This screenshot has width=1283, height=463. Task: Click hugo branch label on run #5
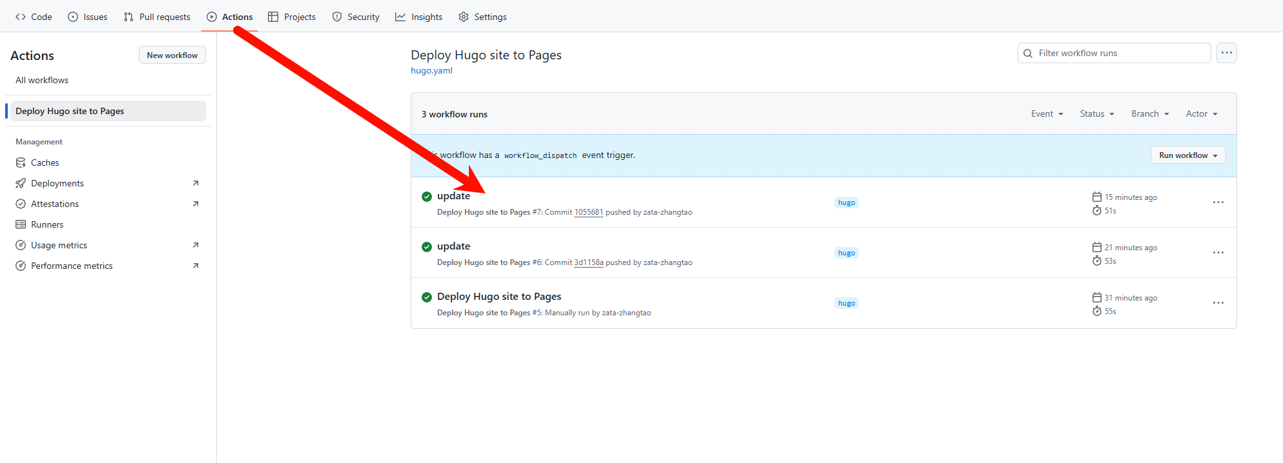(x=847, y=303)
